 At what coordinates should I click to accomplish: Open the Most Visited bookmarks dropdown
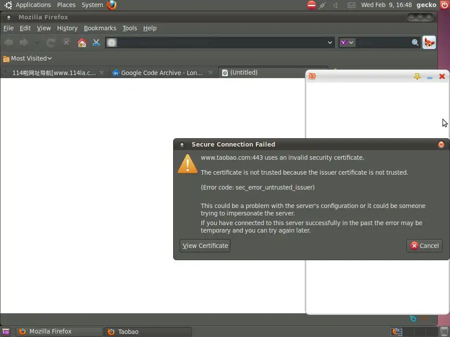(28, 58)
